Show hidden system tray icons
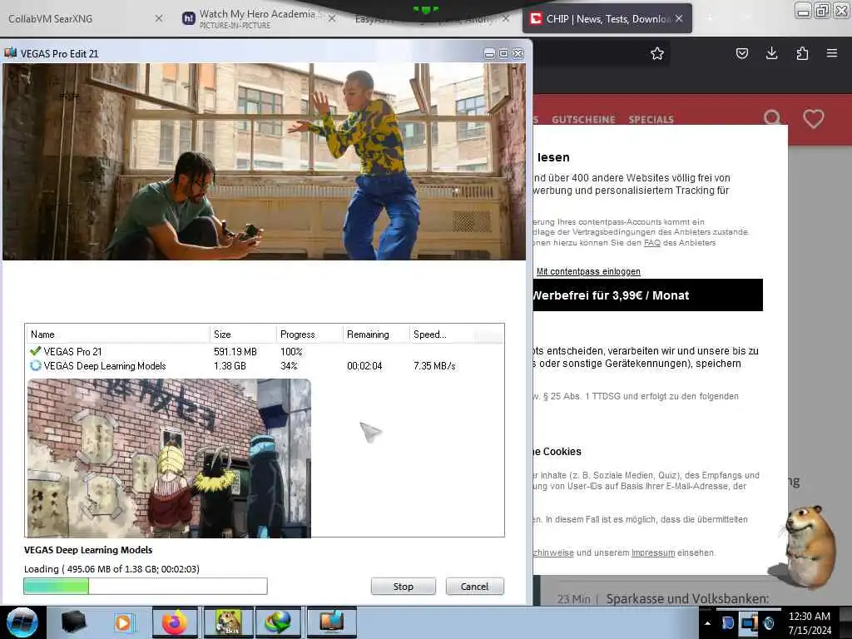 (707, 623)
